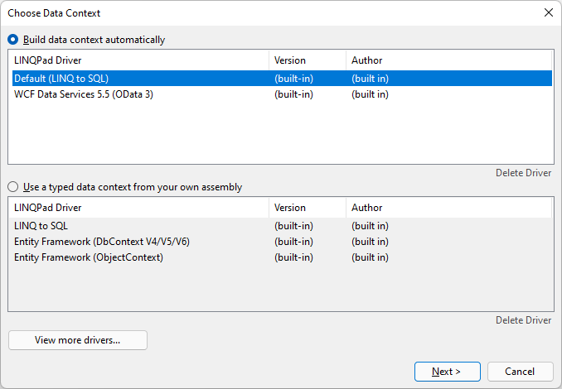Click Author cell of Entity Framework (DbContext) row
Image resolution: width=562 pixels, height=389 pixels.
[x=370, y=242]
